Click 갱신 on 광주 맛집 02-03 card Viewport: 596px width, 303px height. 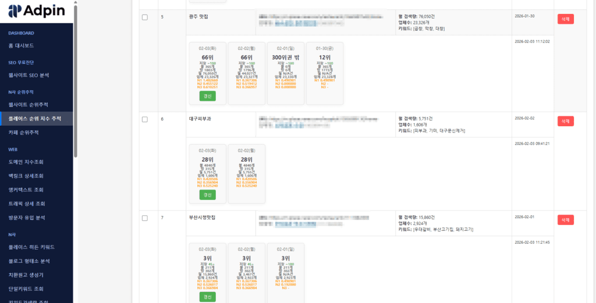[207, 96]
